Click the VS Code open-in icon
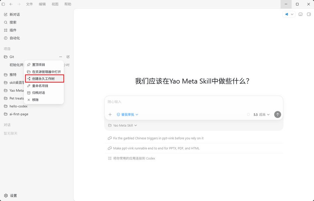The image size is (314, 201). pos(286,14)
